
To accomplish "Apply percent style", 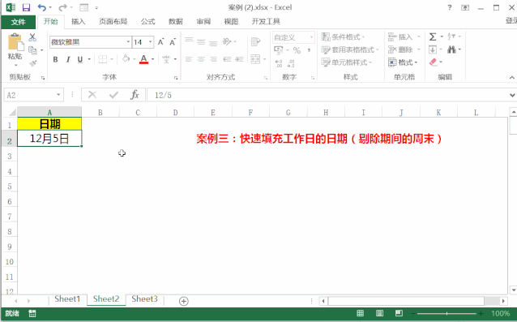I will (x=297, y=50).
